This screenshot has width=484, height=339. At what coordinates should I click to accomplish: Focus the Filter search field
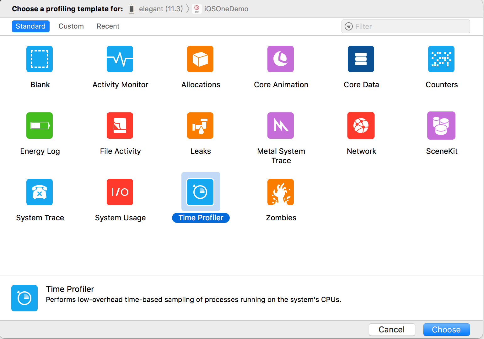(x=408, y=26)
